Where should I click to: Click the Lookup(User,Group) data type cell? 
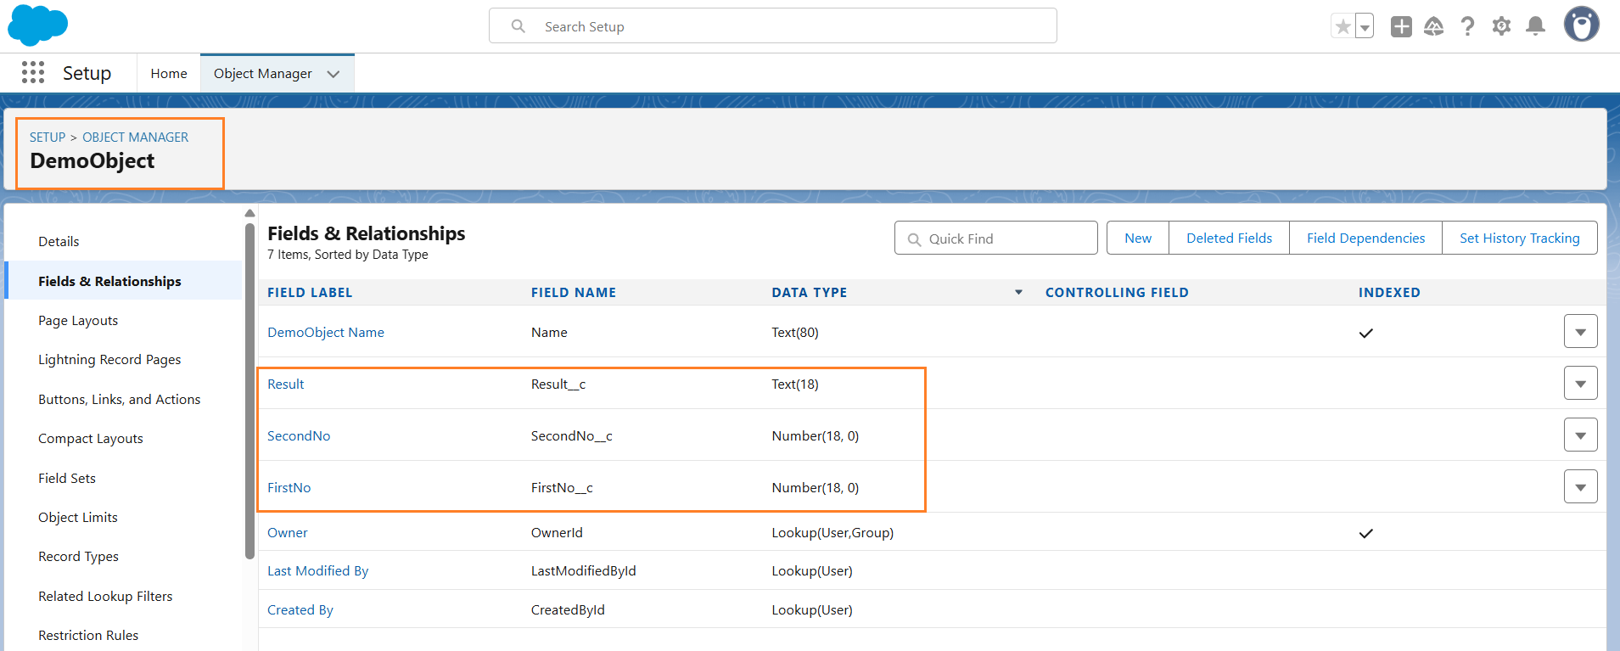tap(832, 533)
